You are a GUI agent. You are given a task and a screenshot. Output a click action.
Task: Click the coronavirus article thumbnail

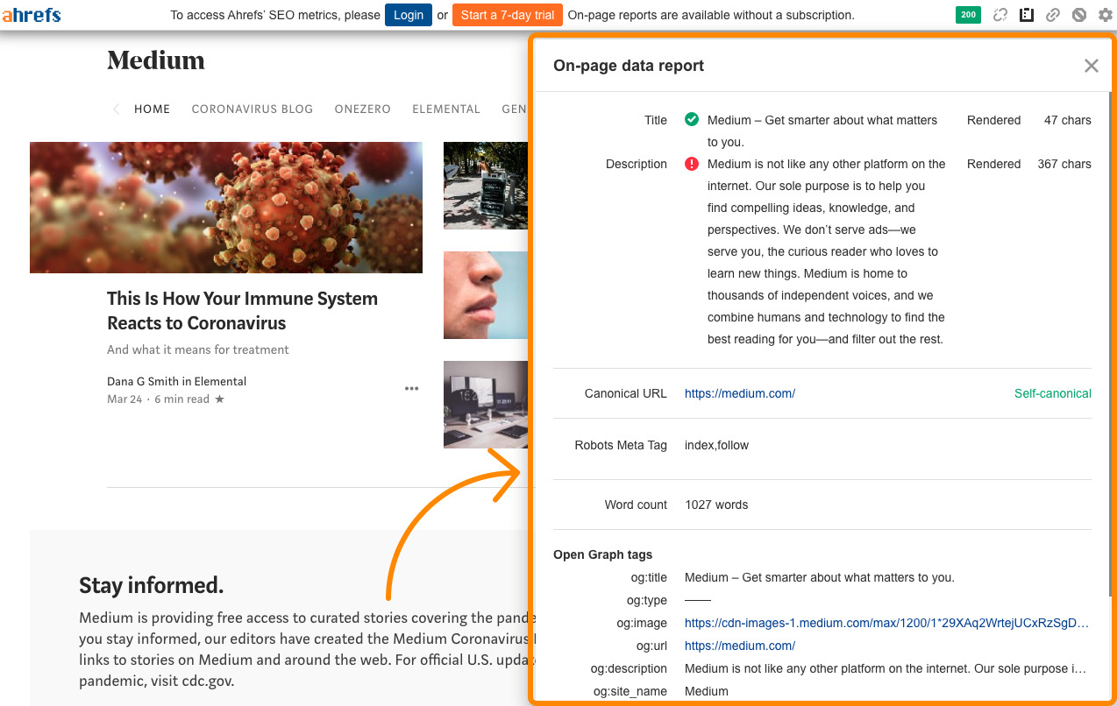pyautogui.click(x=225, y=207)
